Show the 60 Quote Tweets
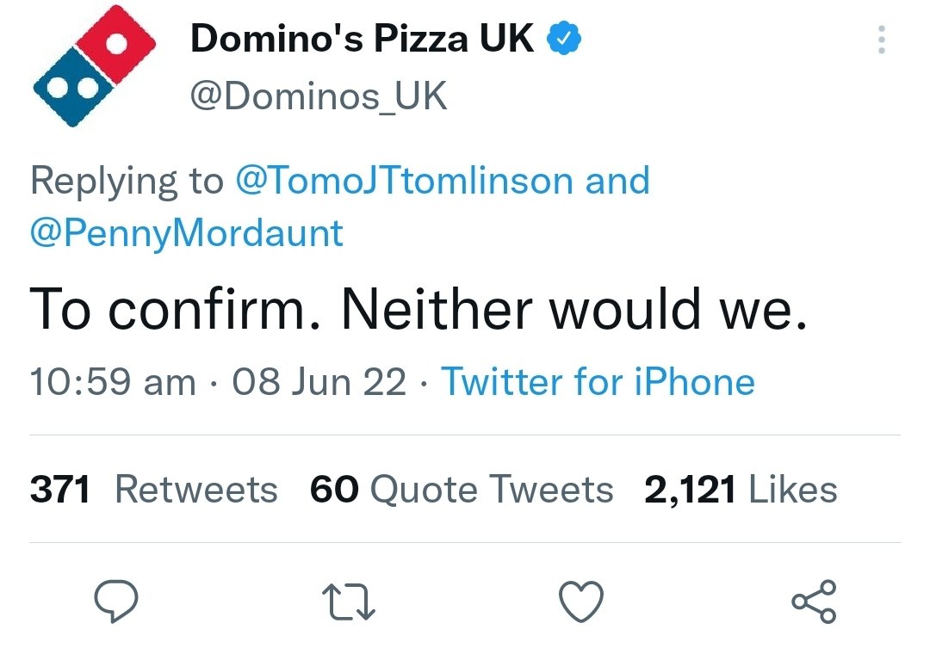The width and height of the screenshot is (930, 654). tap(462, 490)
